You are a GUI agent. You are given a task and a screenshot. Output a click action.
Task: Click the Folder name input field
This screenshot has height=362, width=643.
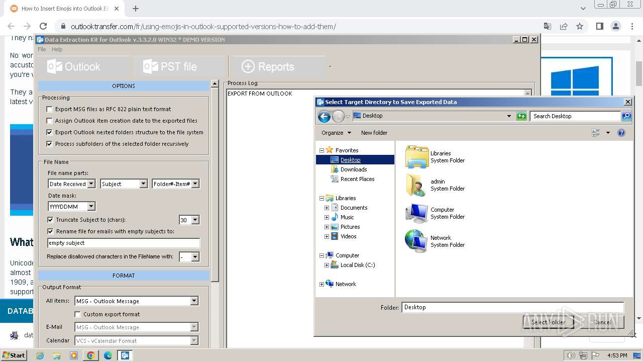click(512, 307)
